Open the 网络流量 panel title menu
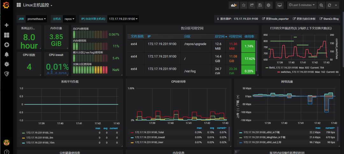The image size is (344, 154). (287, 82)
